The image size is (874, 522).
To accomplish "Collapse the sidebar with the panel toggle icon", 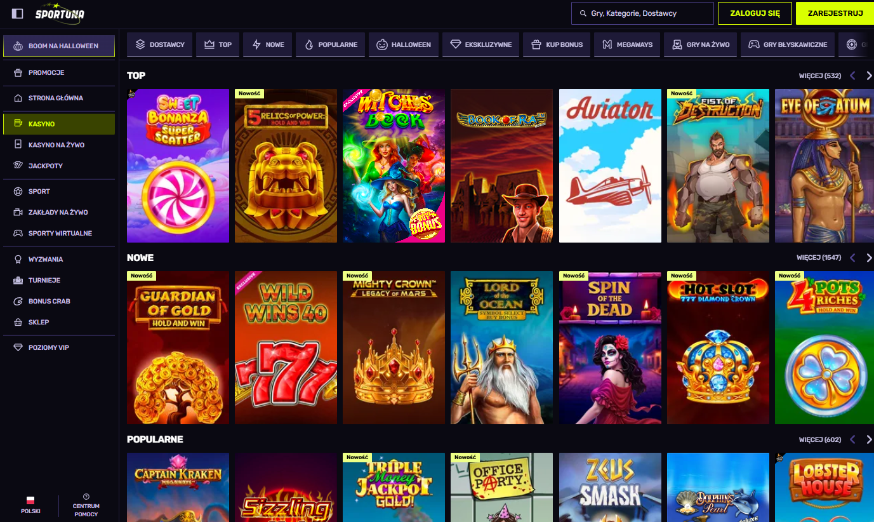I will point(18,13).
